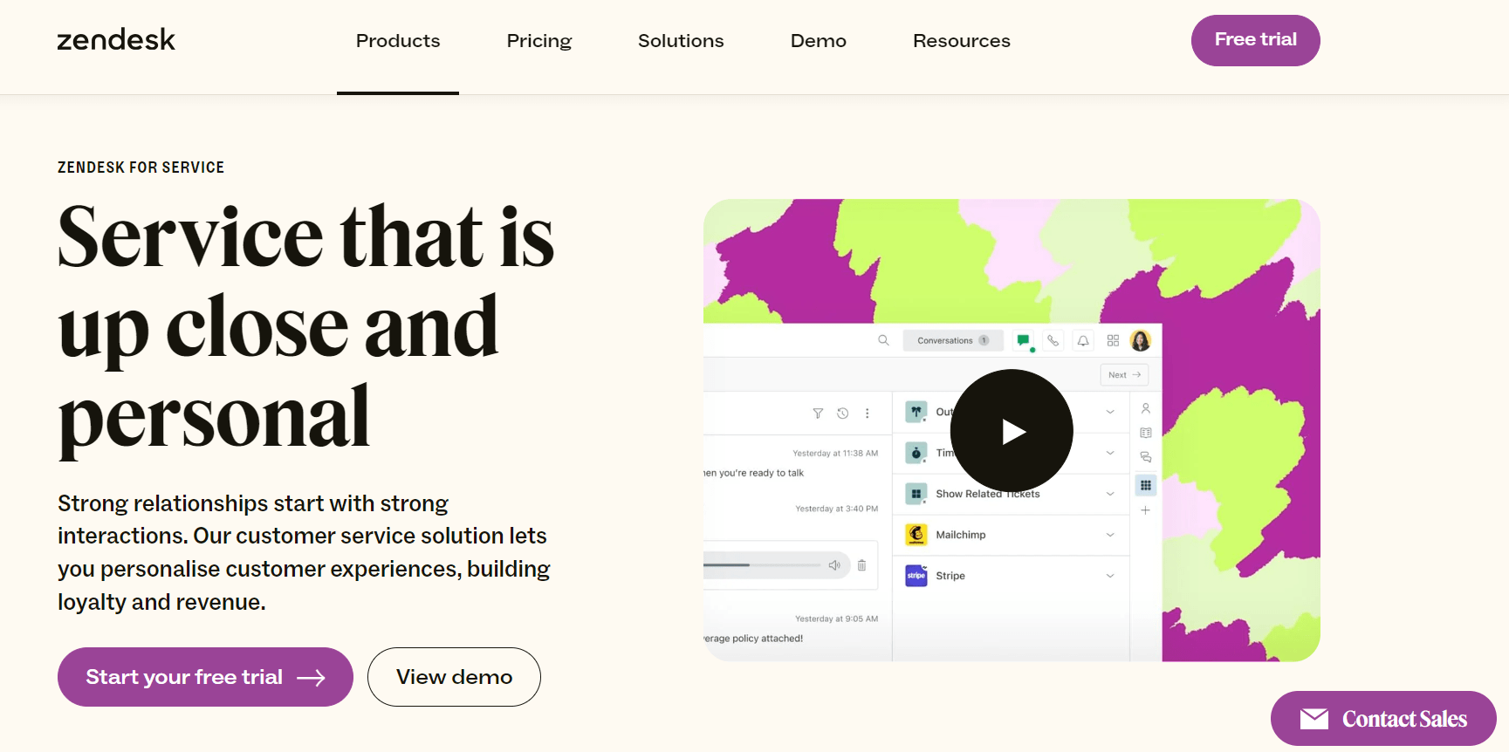Click the Stripe app icon
Viewport: 1509px width, 752px height.
916,576
